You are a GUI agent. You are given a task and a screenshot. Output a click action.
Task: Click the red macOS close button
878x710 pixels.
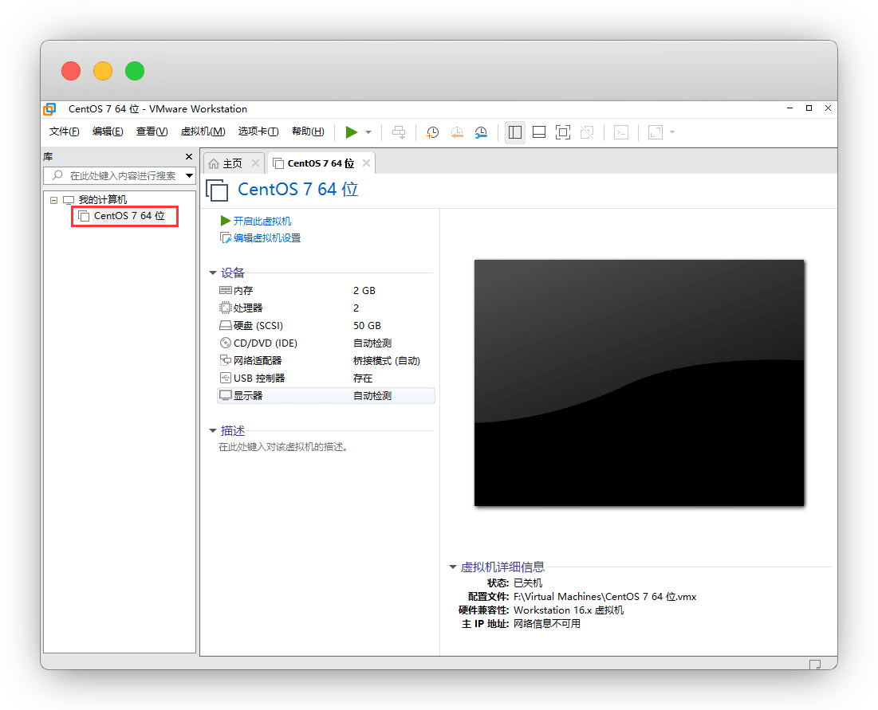click(x=71, y=71)
